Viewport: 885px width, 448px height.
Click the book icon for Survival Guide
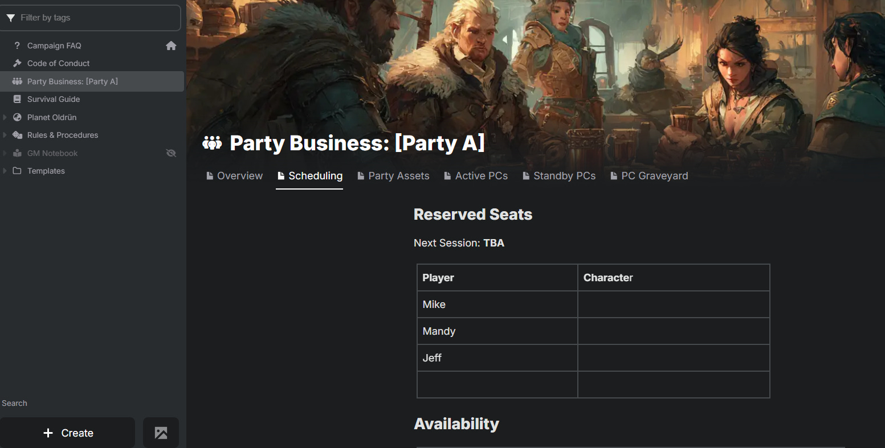coord(17,99)
